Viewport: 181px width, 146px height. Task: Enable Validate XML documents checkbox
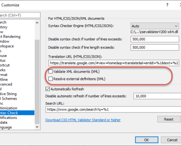pos(50,72)
